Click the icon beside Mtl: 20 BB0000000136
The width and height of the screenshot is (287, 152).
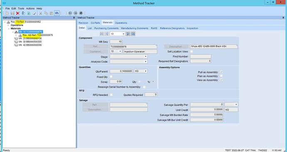coord(16,38)
